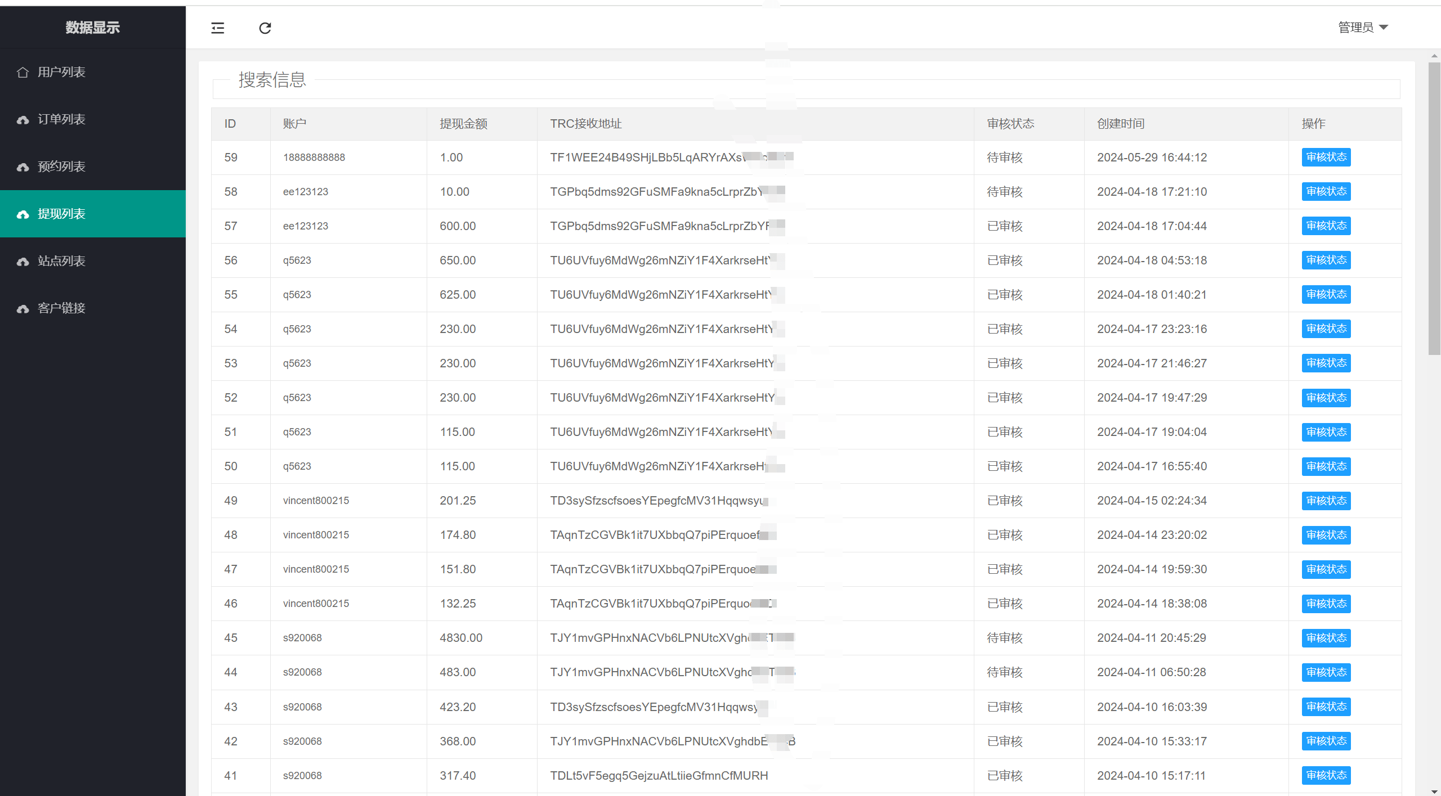This screenshot has height=796, width=1441.
Task: Click the 数据显示 logo title
Action: (92, 27)
